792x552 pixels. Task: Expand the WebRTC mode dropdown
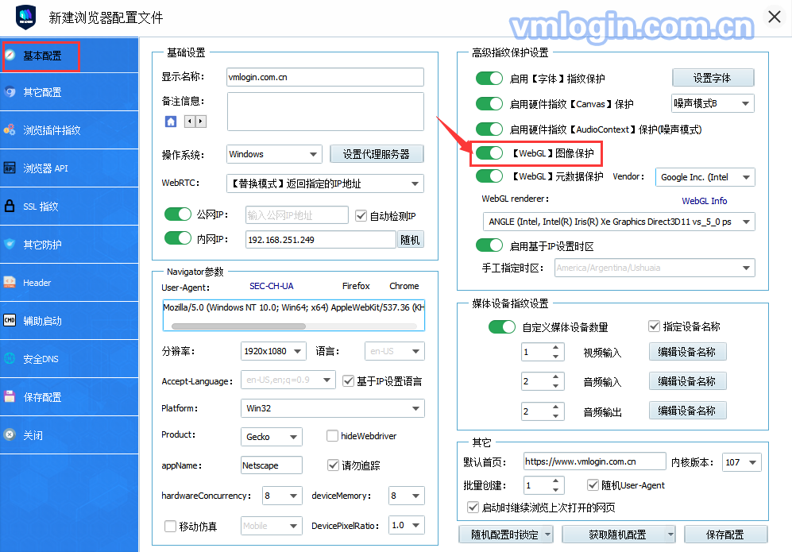pos(325,183)
